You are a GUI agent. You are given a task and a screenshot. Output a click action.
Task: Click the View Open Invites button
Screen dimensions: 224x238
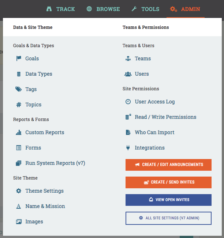168,200
